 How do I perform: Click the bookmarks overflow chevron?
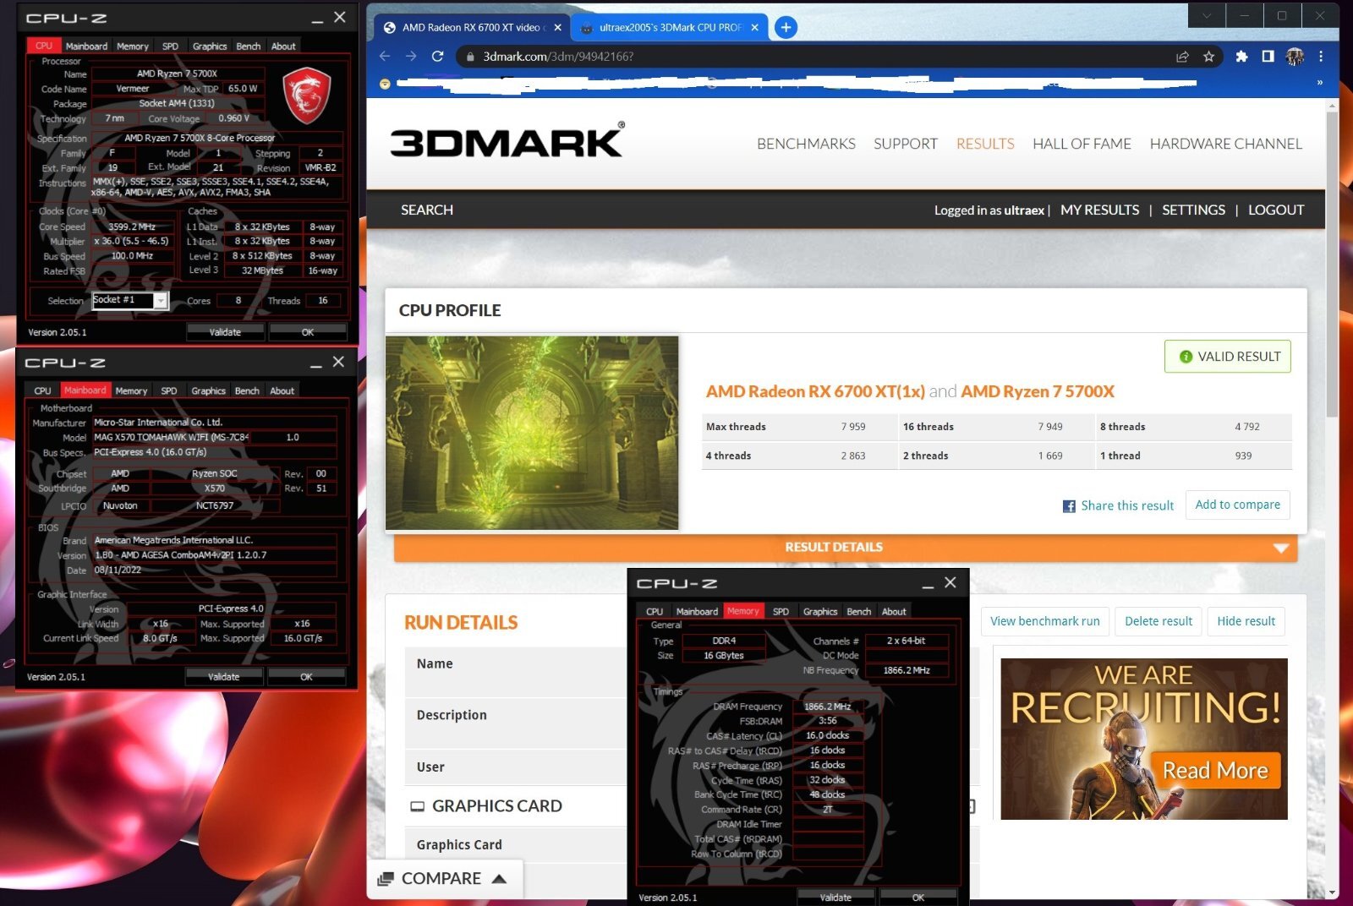pos(1319,83)
